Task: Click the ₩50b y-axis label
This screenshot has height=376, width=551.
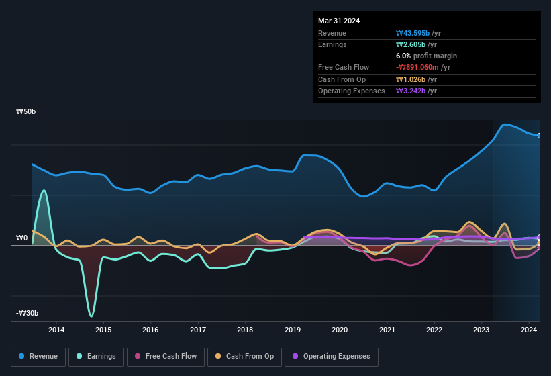Action: (x=26, y=111)
